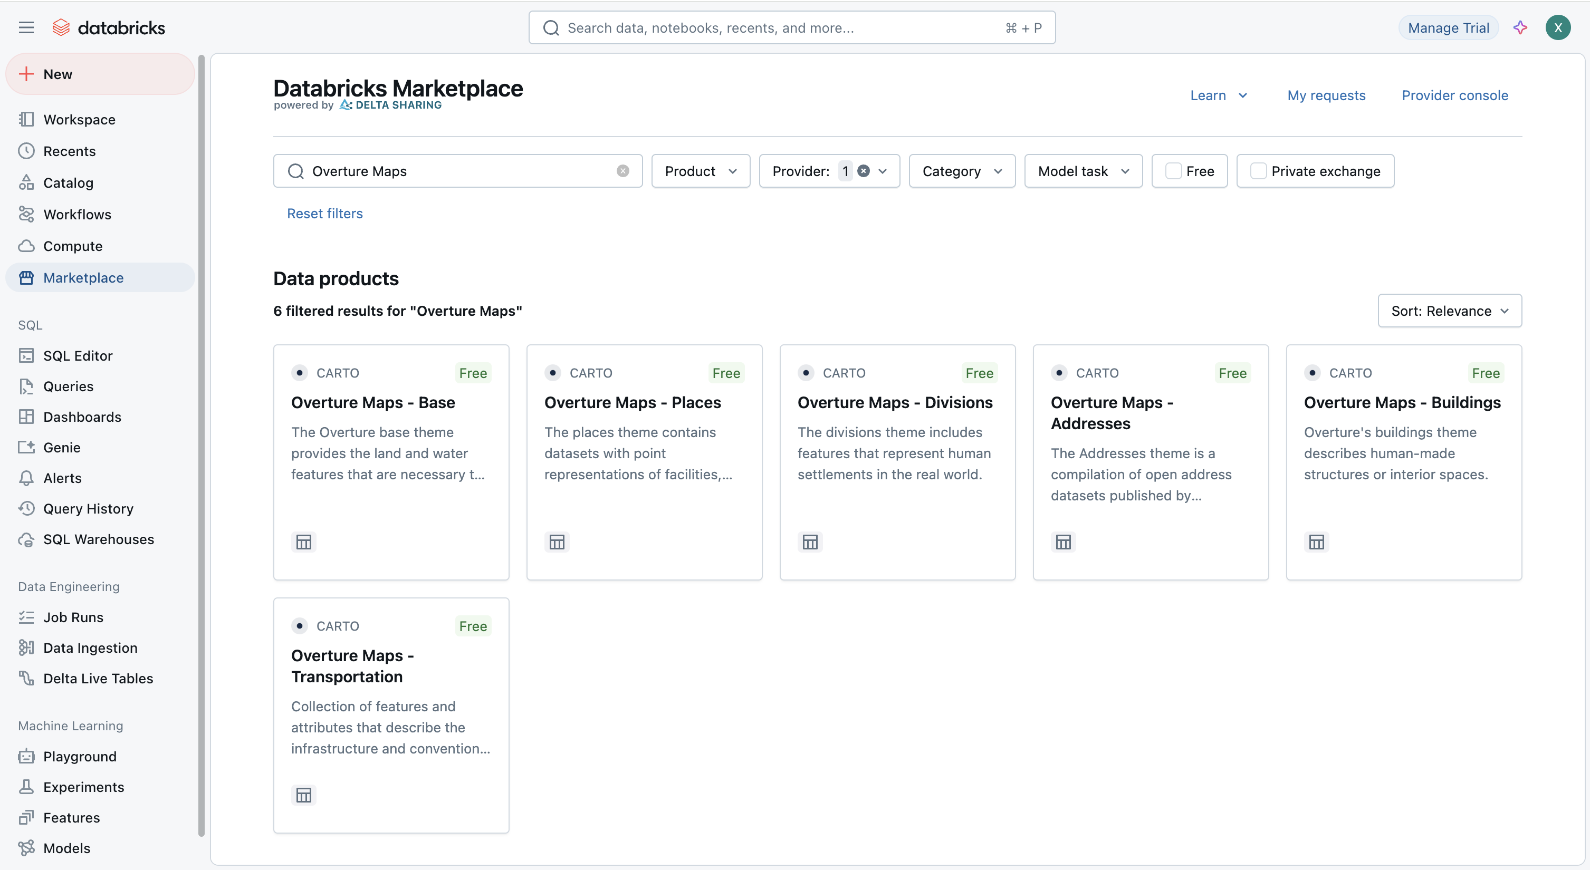Expand the Product filter dropdown
This screenshot has width=1590, height=870.
[701, 171]
